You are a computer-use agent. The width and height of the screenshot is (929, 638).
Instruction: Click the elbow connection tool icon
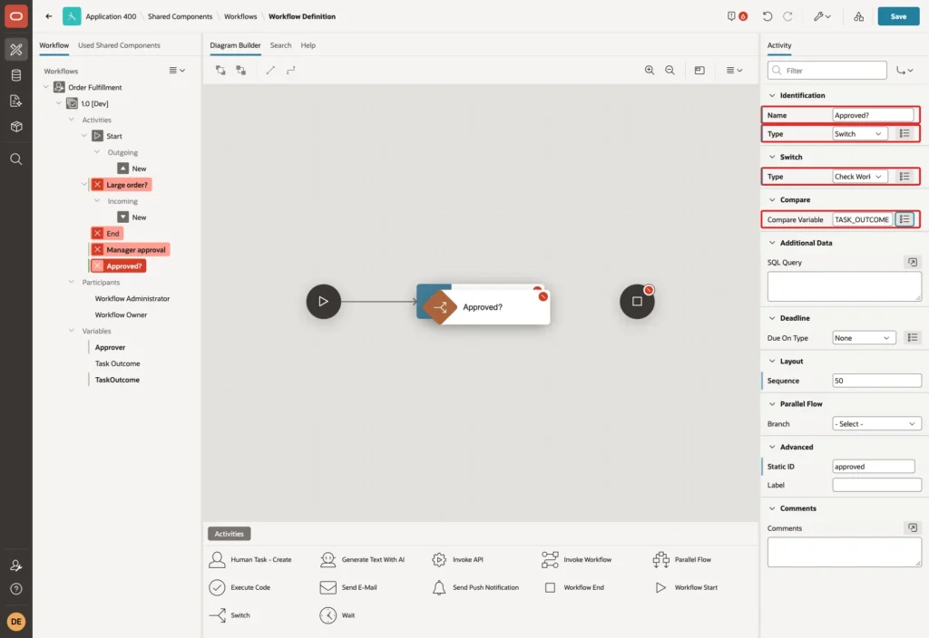click(291, 70)
